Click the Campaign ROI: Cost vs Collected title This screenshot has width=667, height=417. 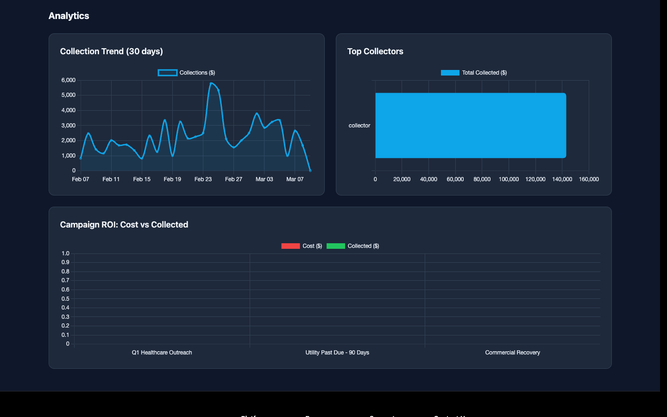click(x=124, y=225)
